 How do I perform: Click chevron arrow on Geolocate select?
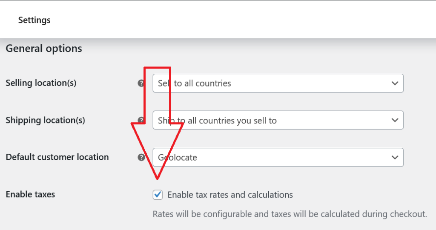395,158
